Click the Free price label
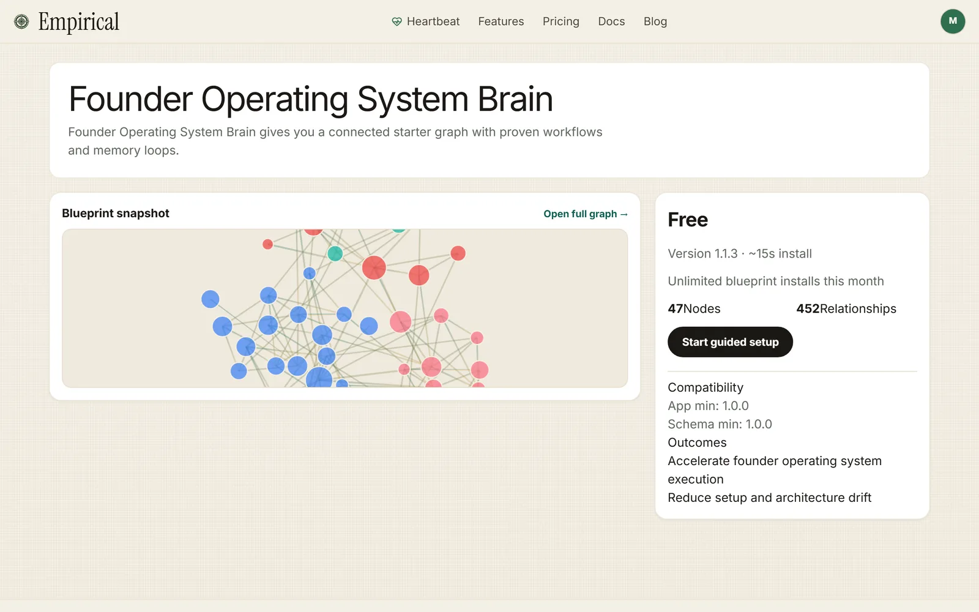This screenshot has height=612, width=979. point(688,220)
